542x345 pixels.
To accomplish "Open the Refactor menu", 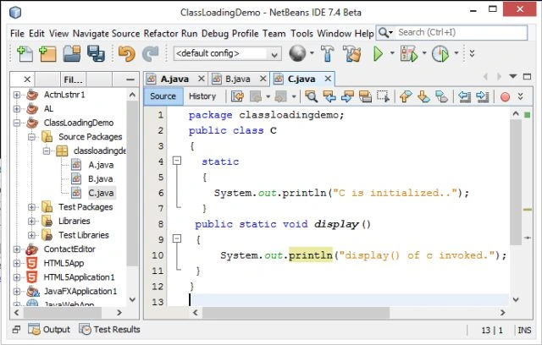I will click(x=161, y=34).
